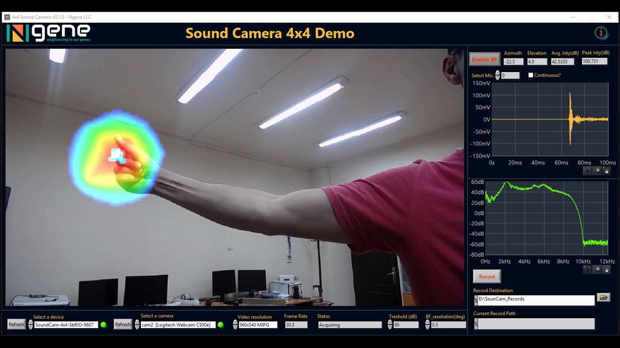Browse for record destination folder
This screenshot has height=348, width=620.
point(604,297)
